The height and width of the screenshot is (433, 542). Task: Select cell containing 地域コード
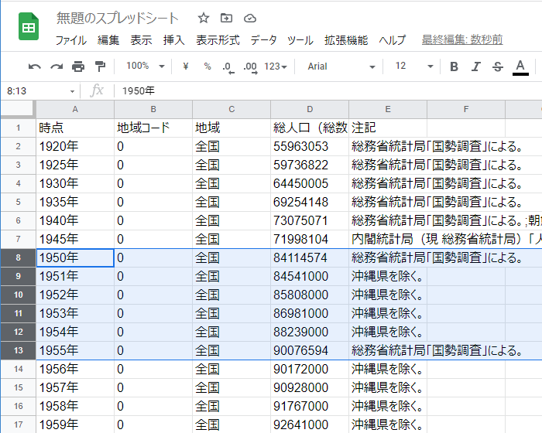153,128
